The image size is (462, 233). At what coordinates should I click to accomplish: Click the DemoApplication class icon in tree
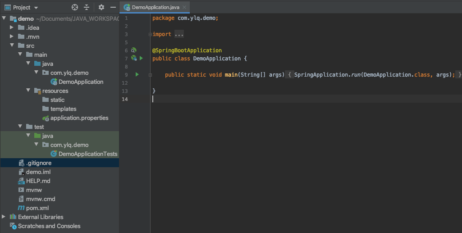[x=54, y=82]
